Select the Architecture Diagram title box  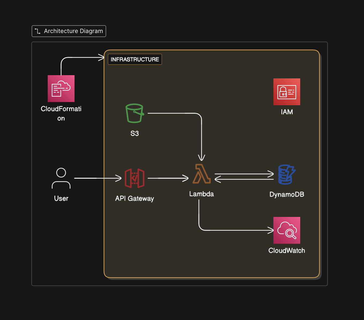pyautogui.click(x=69, y=31)
